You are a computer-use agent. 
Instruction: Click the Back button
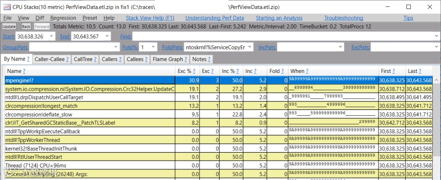(x=26, y=26)
